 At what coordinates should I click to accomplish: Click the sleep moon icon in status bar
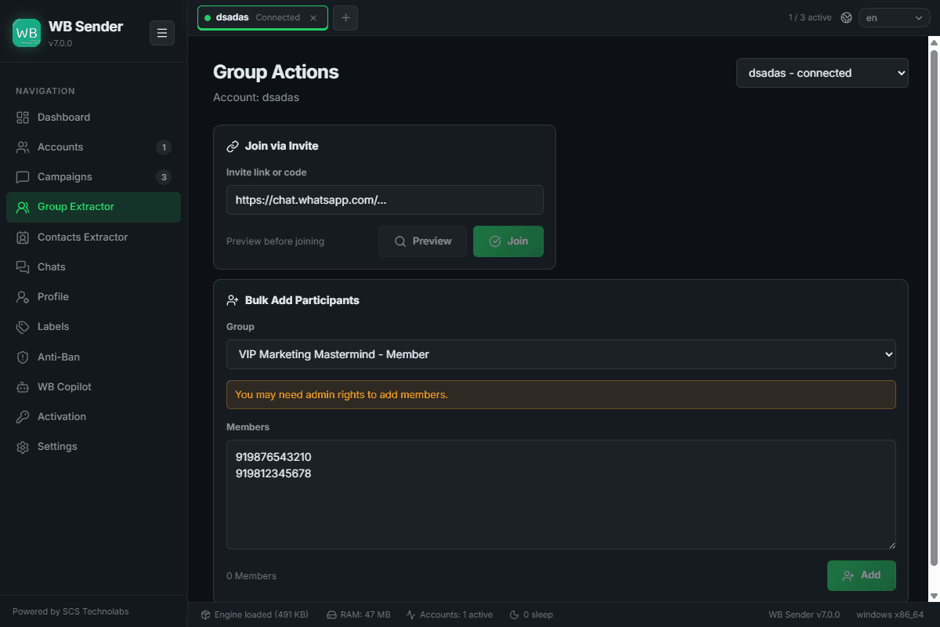514,614
